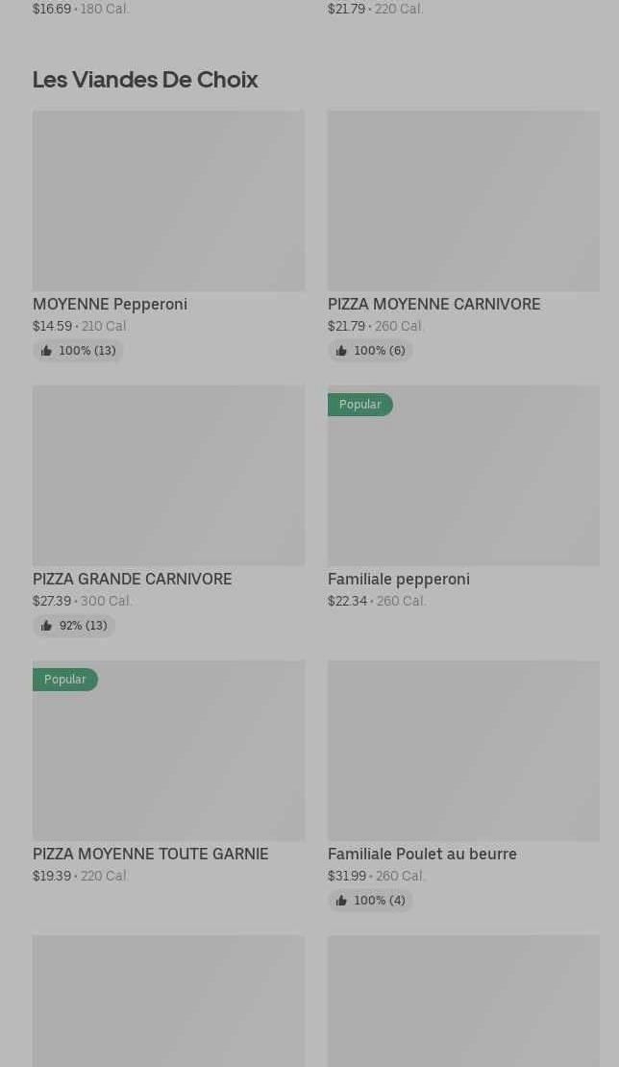Open Familiale Poulet au beurre title

pyautogui.click(x=422, y=854)
